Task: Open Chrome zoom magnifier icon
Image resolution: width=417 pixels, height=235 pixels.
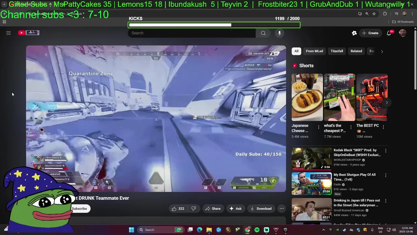Action: [x=367, y=14]
